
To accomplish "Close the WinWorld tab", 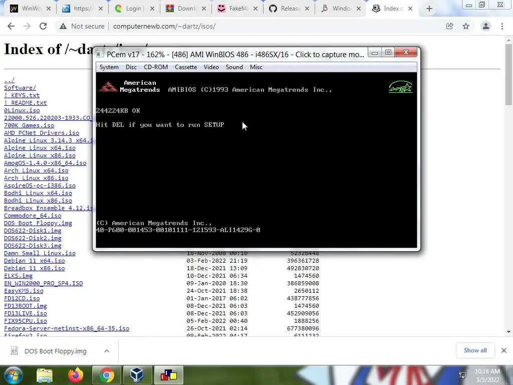I will 49,9.
